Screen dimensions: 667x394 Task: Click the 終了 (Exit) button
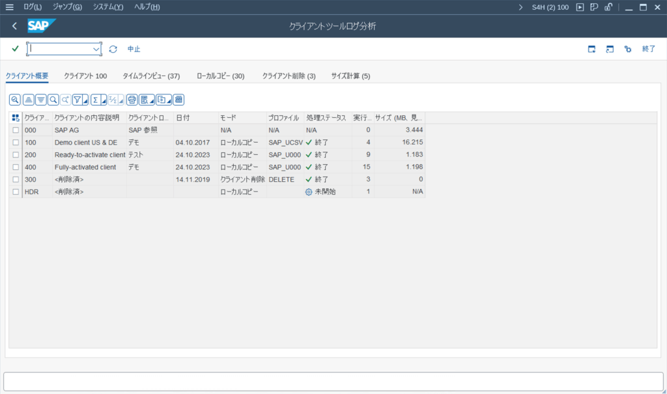click(647, 49)
